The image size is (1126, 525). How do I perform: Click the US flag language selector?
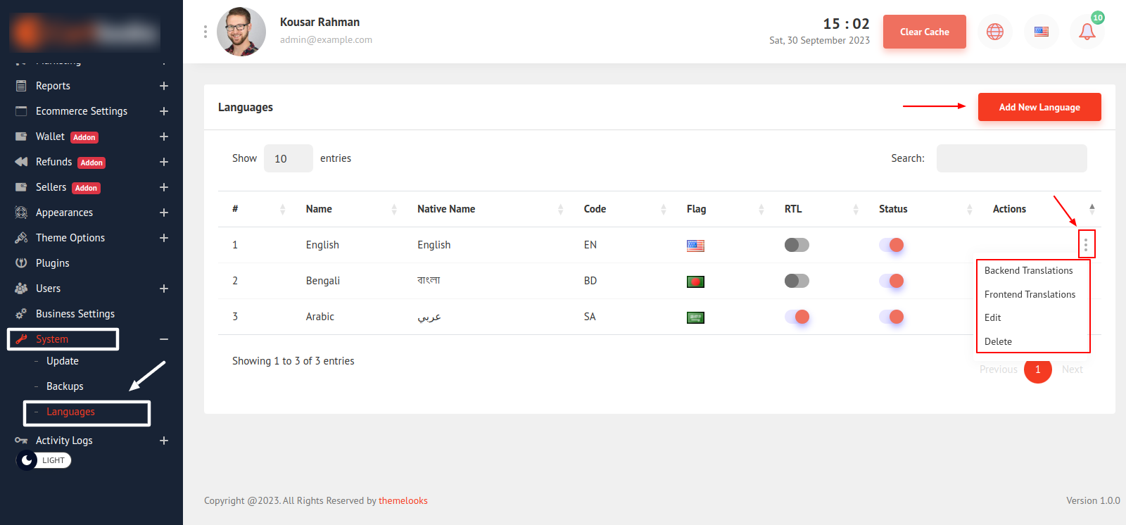(1041, 32)
